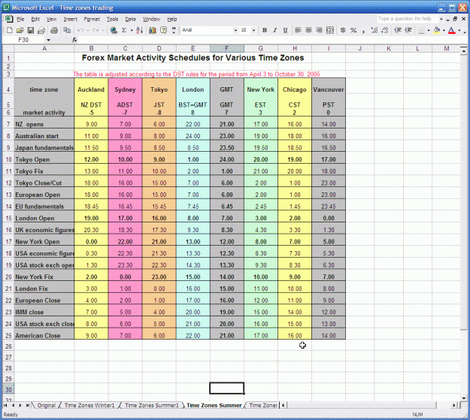Expand the Font size dropdown
The width and height of the screenshot is (470, 420).
253,30
